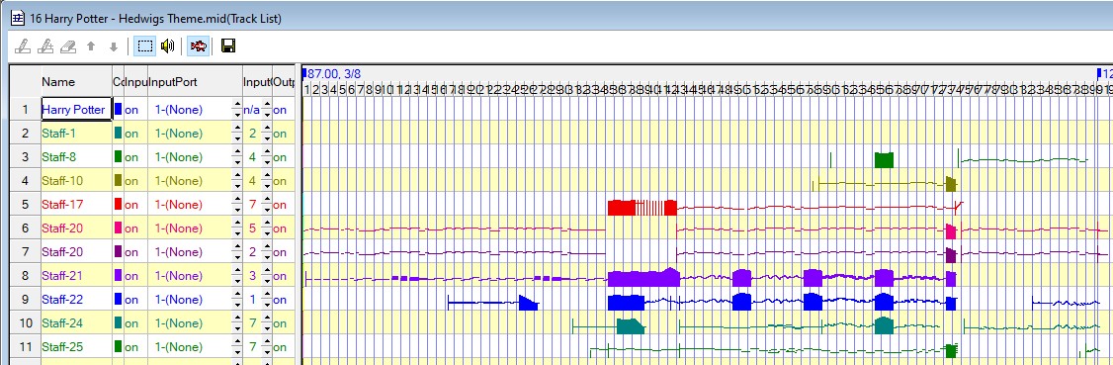The width and height of the screenshot is (1113, 365).
Task: Click the yellow speaker audition icon
Action: pyautogui.click(x=167, y=46)
